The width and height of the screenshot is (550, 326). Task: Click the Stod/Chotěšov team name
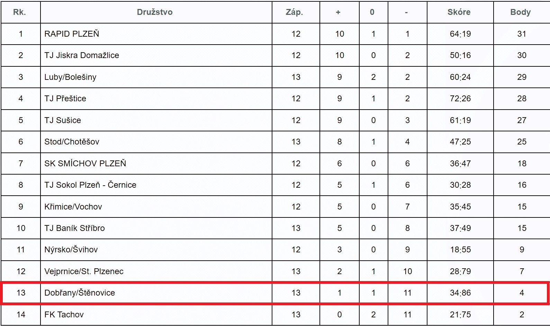(x=72, y=142)
